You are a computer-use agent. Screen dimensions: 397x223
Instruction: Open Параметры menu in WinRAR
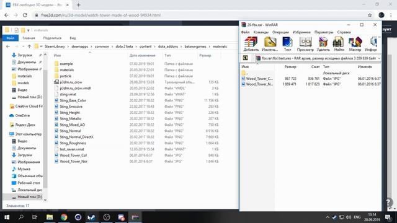tap(324, 32)
